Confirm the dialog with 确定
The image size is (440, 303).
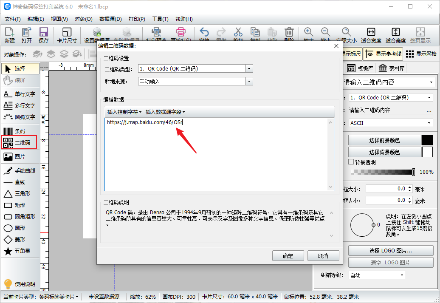click(x=288, y=256)
